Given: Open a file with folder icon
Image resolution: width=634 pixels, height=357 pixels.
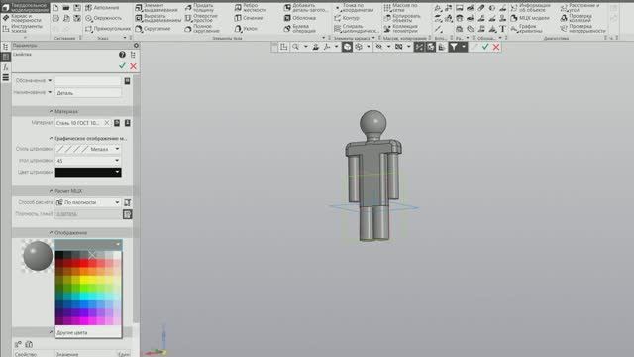Looking at the screenshot, I should (x=66, y=8).
